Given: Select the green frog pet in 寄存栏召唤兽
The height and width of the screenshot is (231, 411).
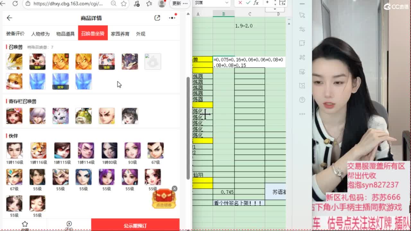Looking at the screenshot, I should (83, 116).
